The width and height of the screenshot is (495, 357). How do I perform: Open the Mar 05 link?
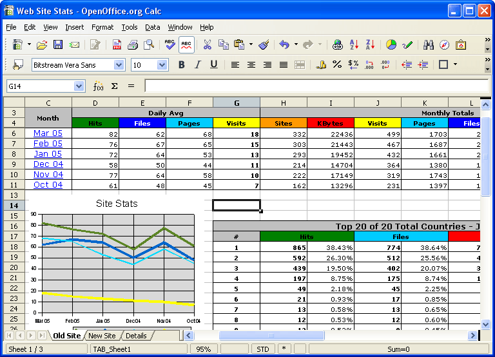point(48,133)
